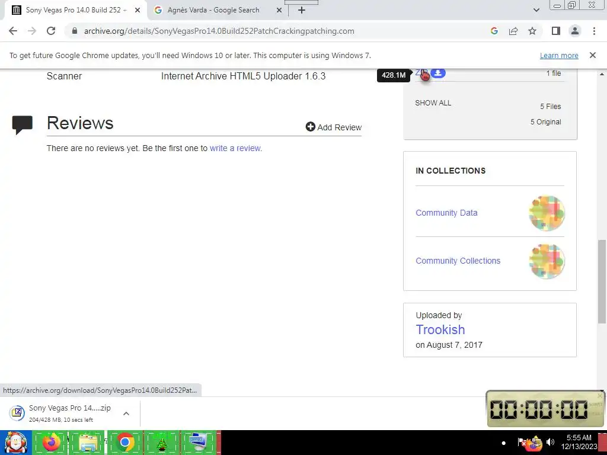This screenshot has height=455, width=607.
Task: View site information via padlock icon
Action: pos(75,31)
